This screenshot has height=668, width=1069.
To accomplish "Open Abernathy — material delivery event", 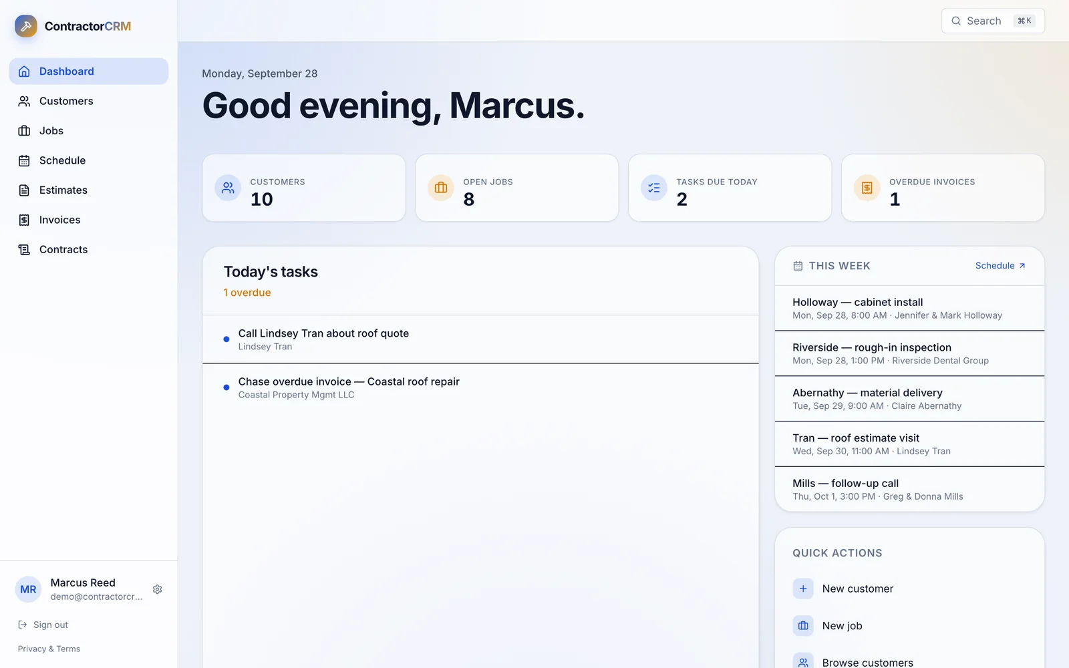I will coord(909,399).
